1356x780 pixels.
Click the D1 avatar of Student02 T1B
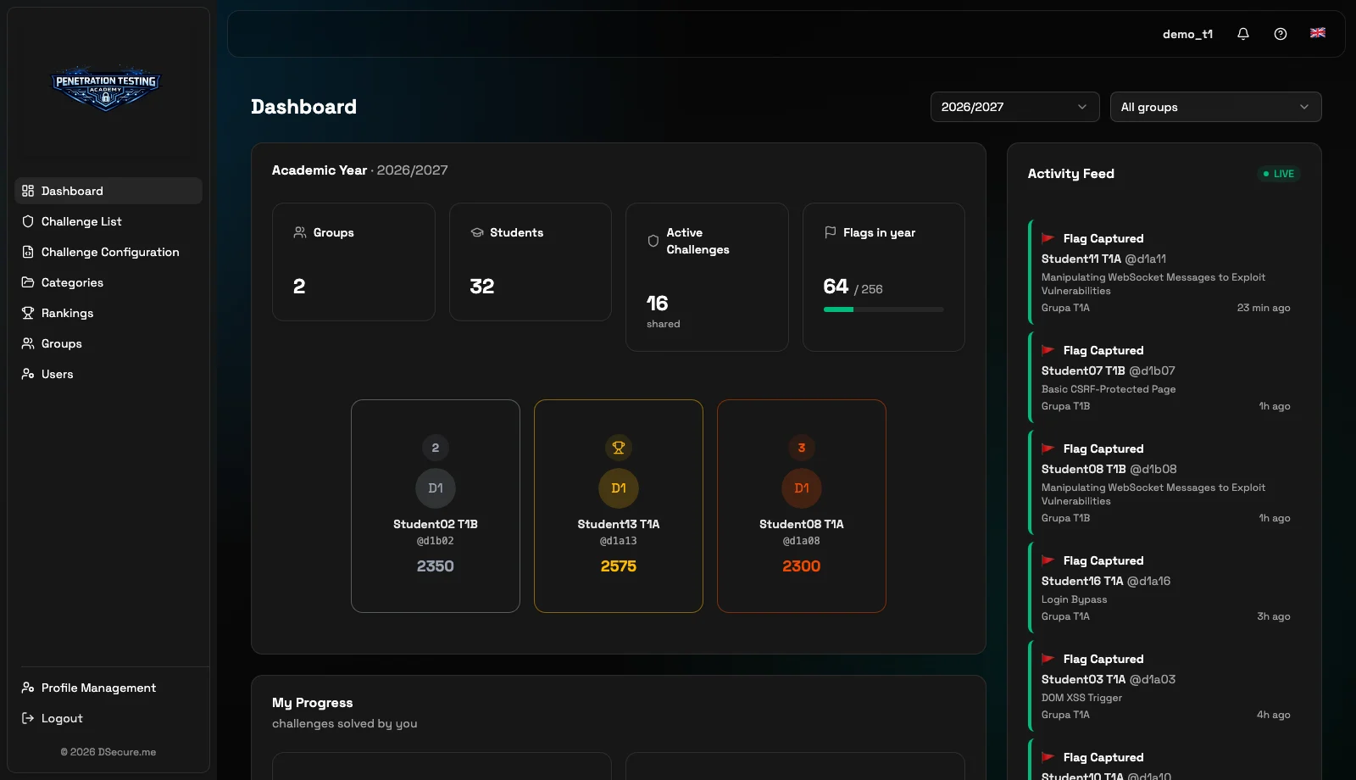click(436, 488)
